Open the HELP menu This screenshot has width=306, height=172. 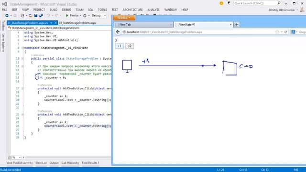tap(185, 10)
